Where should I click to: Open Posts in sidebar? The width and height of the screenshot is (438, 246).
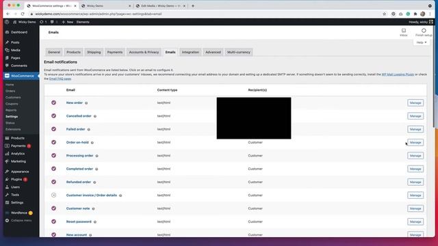[x=15, y=42]
